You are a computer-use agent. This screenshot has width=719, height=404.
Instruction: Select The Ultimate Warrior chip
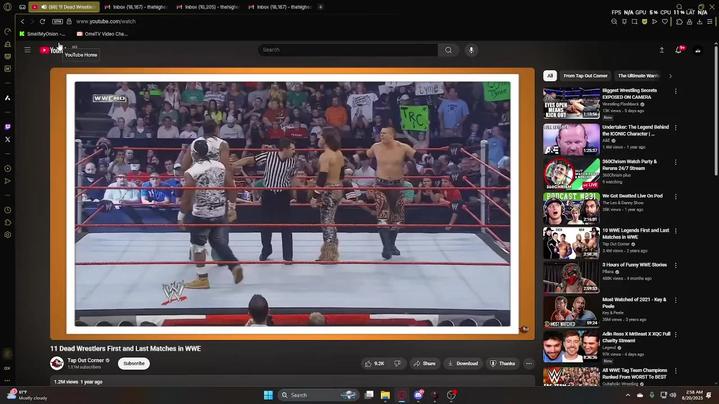click(x=639, y=76)
